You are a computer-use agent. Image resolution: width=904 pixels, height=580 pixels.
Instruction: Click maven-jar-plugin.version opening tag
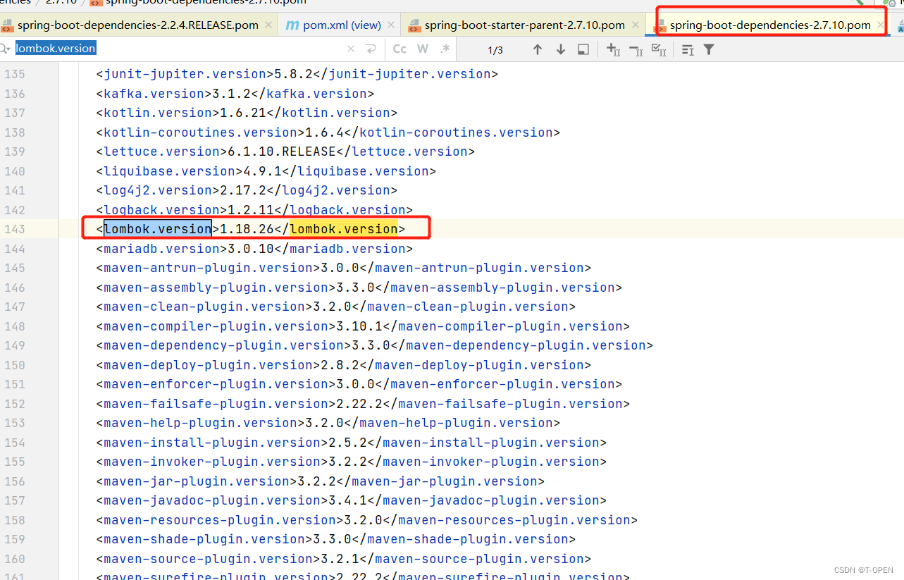(x=197, y=481)
